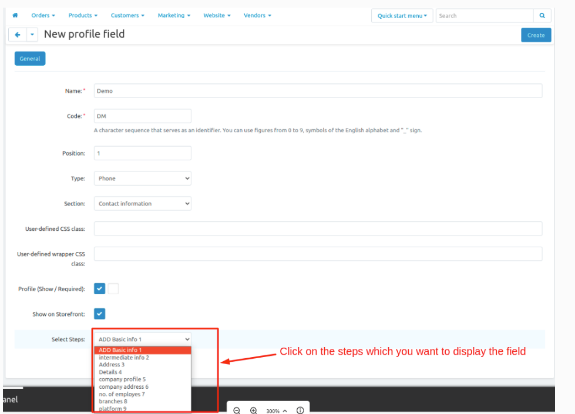575x414 pixels.
Task: Click the zoom in magnifier icon
Action: (x=254, y=410)
